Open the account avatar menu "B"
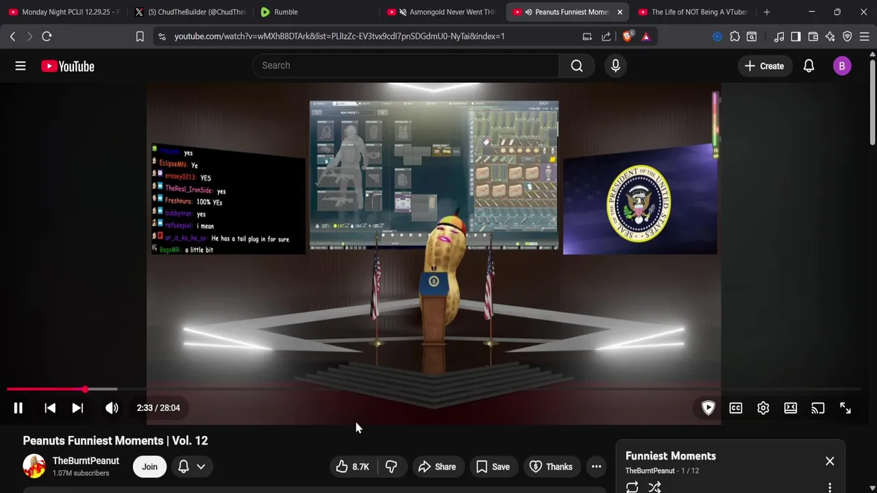This screenshot has width=877, height=493. 842,66
